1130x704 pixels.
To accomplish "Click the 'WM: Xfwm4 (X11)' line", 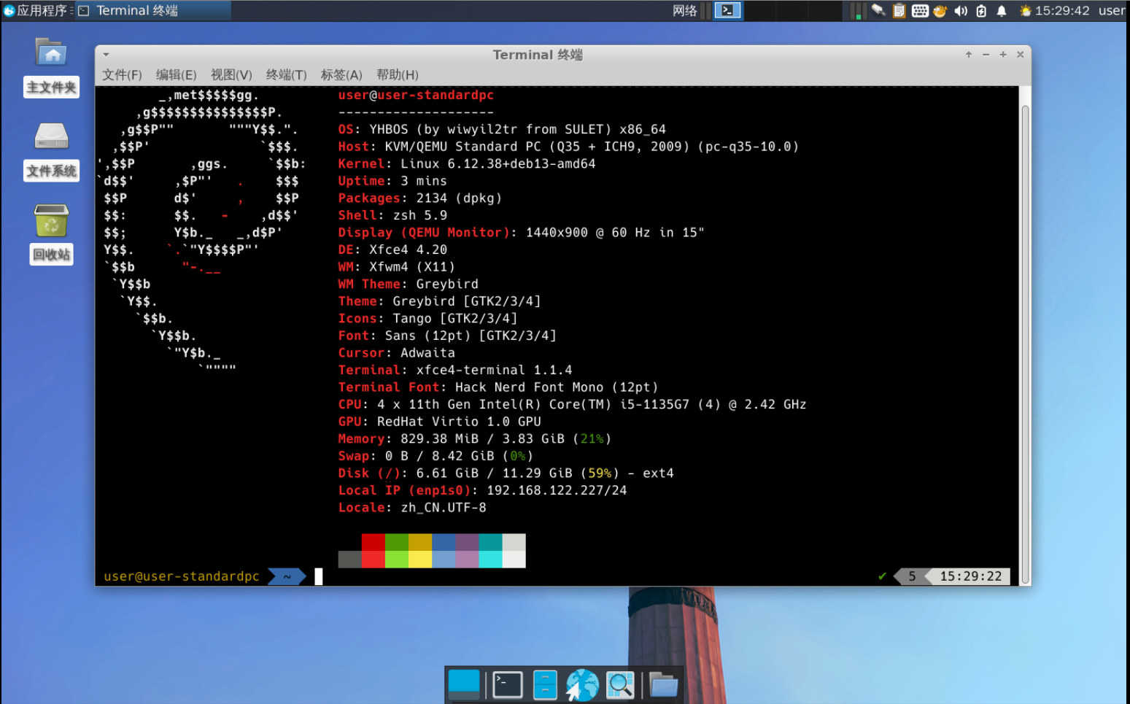I will [396, 267].
